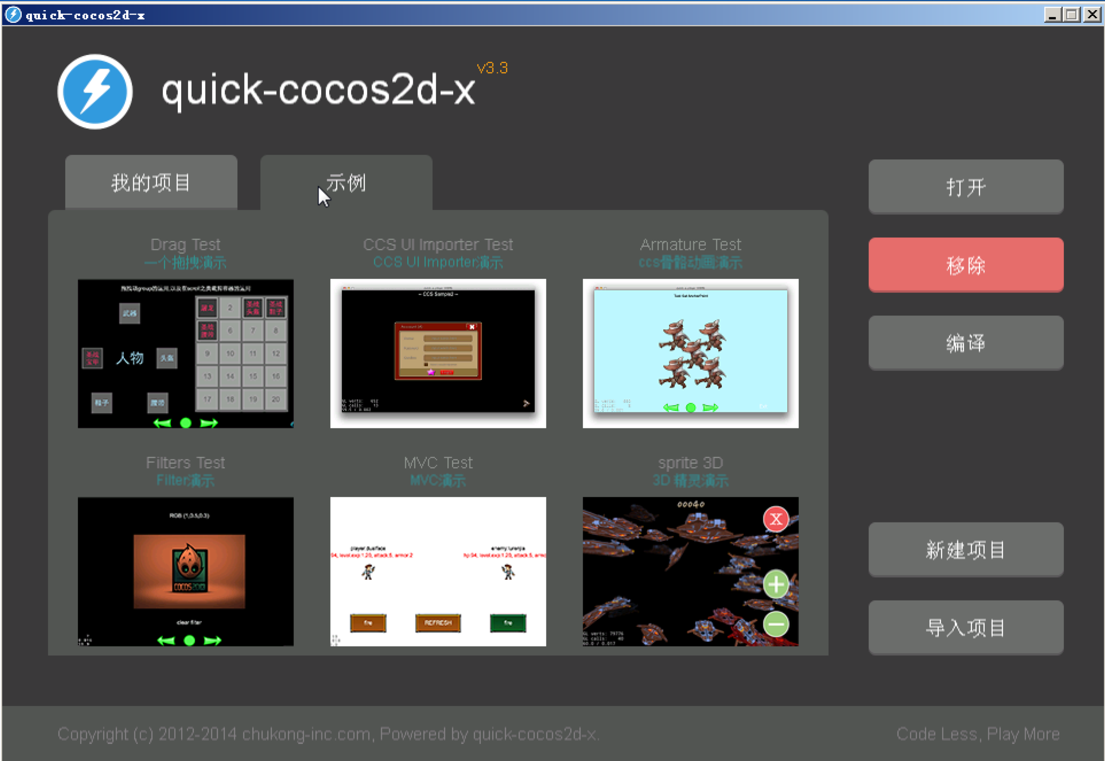This screenshot has height=761, width=1105.
Task: Switch to the 我的项目 tab
Action: pos(151,182)
